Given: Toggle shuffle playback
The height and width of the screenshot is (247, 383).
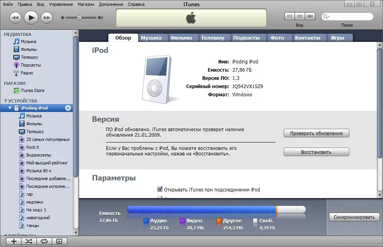Looking at the screenshot, I should pyautogui.click(x=29, y=242).
